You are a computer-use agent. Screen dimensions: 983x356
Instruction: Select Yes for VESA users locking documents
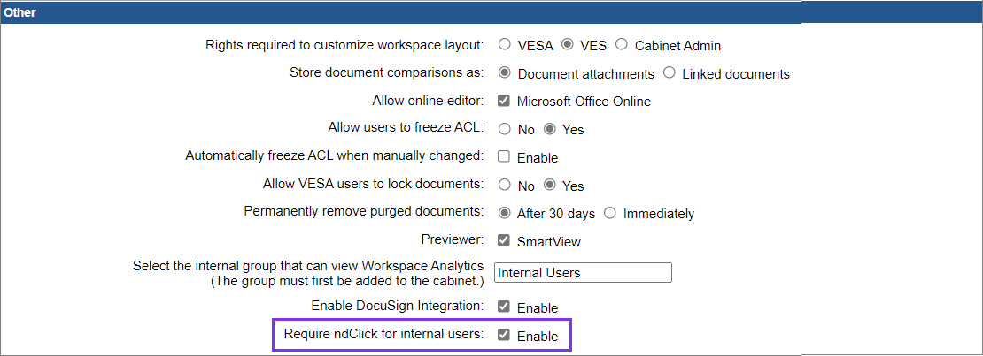[550, 186]
